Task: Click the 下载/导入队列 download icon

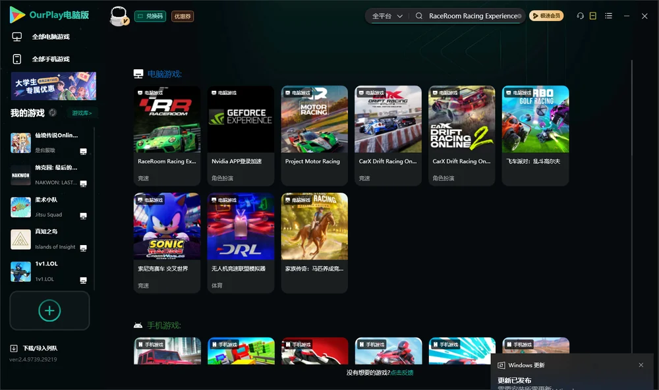Action: [x=13, y=348]
